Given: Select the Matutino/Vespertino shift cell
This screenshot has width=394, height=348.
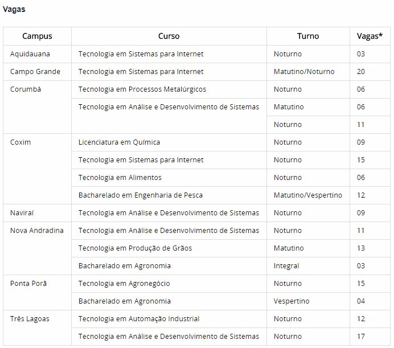Looking at the screenshot, I should [x=307, y=195].
